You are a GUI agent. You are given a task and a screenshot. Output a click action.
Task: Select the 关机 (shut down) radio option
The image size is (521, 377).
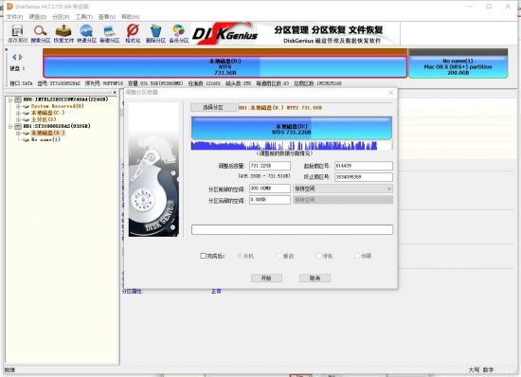[240, 256]
